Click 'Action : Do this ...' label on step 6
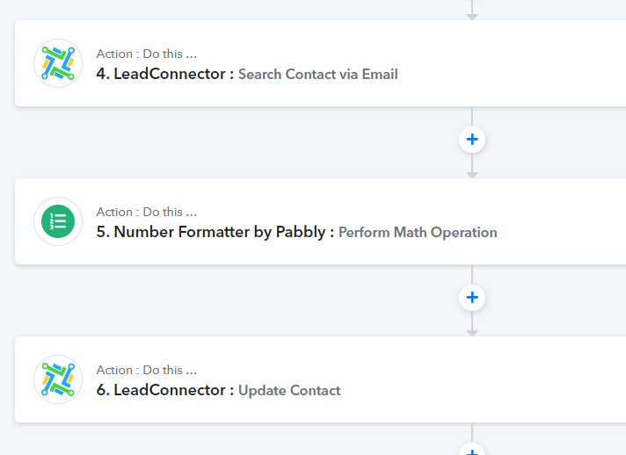 [x=147, y=370]
